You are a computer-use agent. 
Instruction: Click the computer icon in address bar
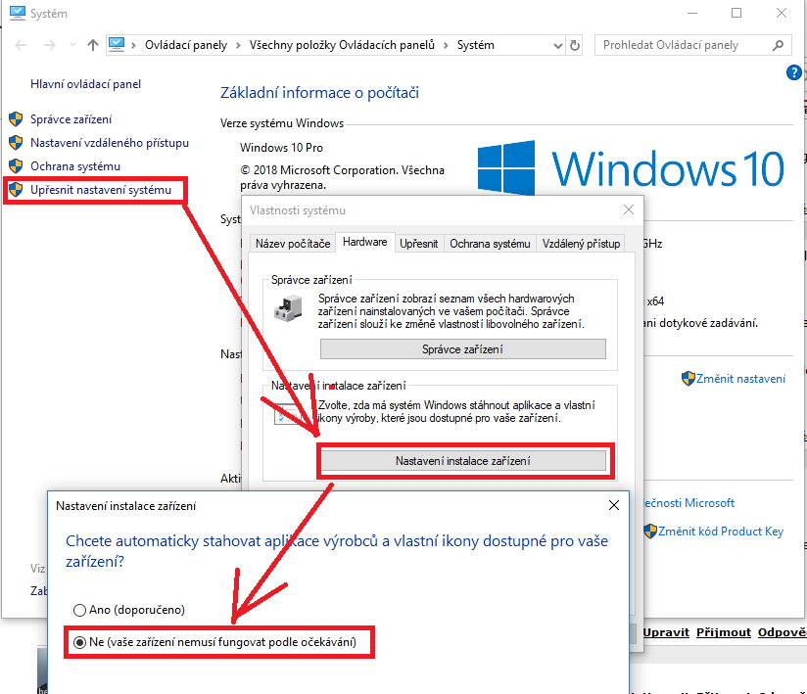point(117,45)
